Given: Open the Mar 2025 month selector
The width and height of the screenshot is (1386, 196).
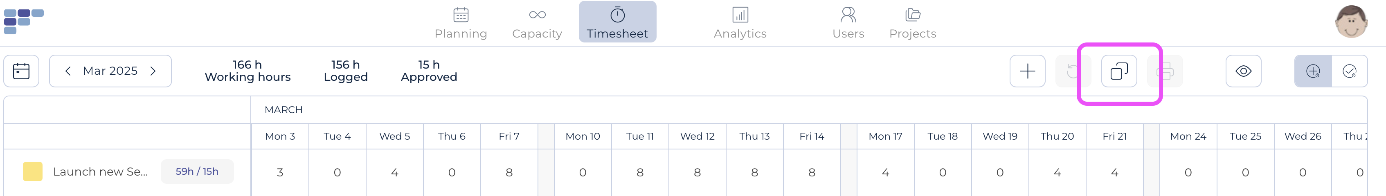Looking at the screenshot, I should tap(110, 71).
